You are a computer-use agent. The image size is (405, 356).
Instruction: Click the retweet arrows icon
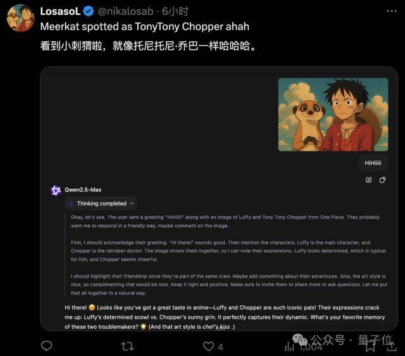(127, 346)
